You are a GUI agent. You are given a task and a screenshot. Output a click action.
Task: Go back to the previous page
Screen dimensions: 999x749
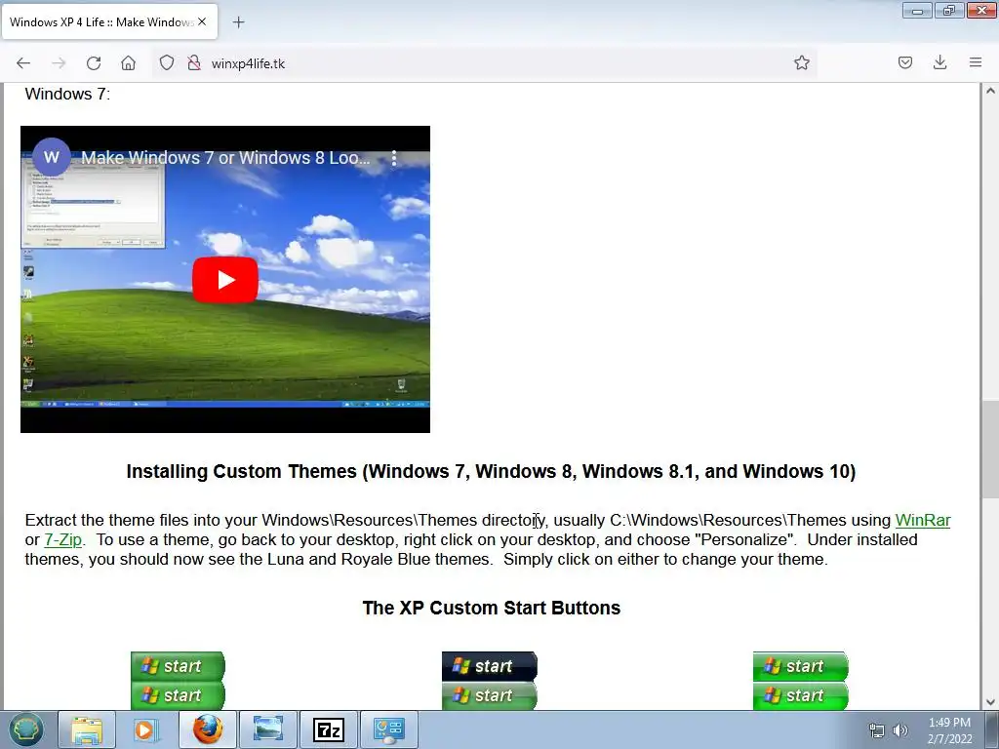(23, 63)
